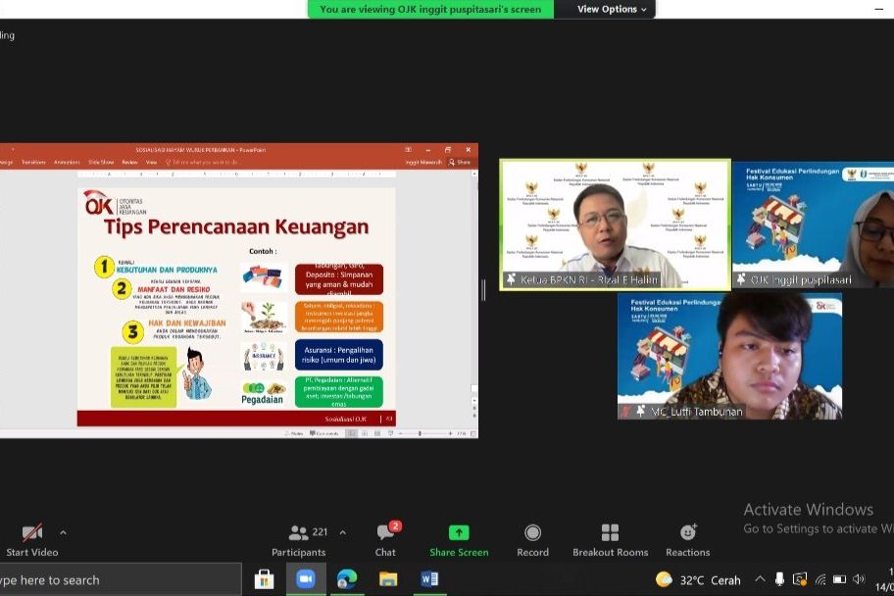
Task: Open Zoom from the taskbar
Action: coord(306,579)
